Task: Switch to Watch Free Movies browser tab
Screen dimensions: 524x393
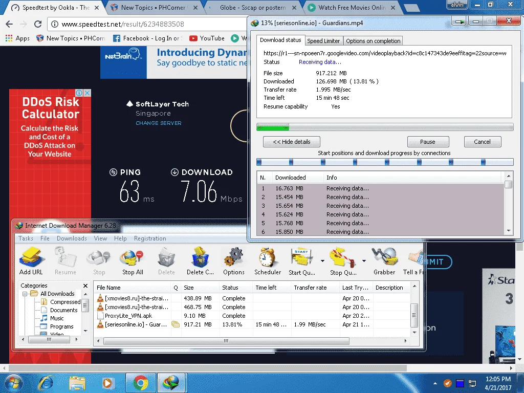Action: point(351,7)
